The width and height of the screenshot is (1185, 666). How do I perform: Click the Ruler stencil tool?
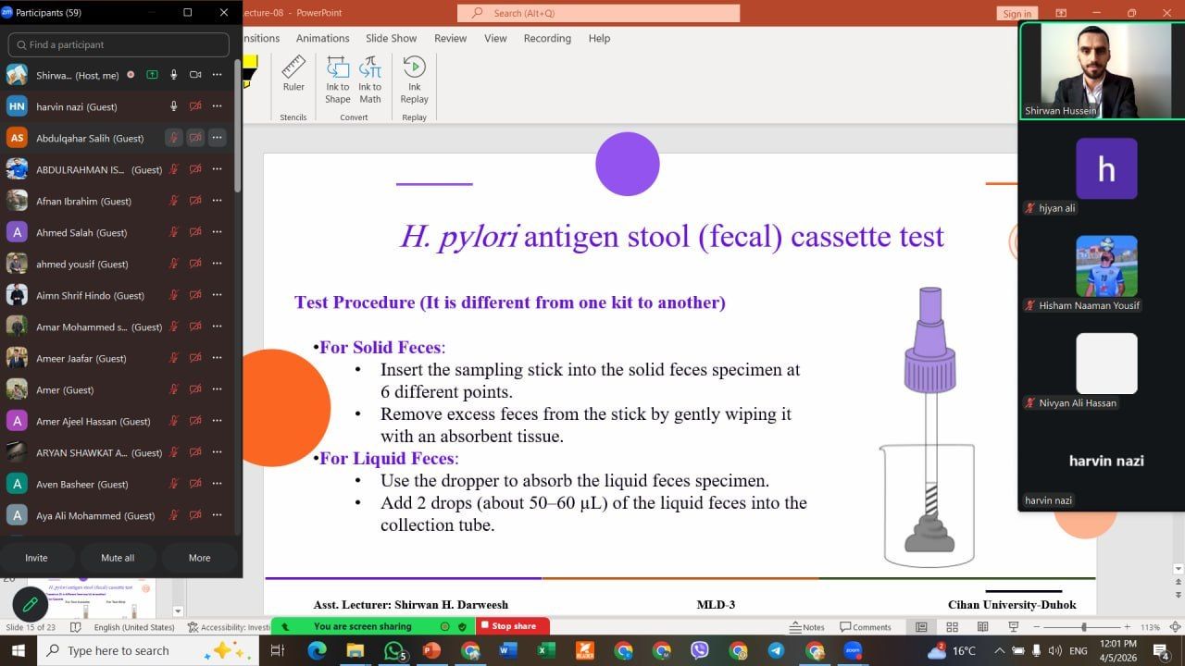293,74
